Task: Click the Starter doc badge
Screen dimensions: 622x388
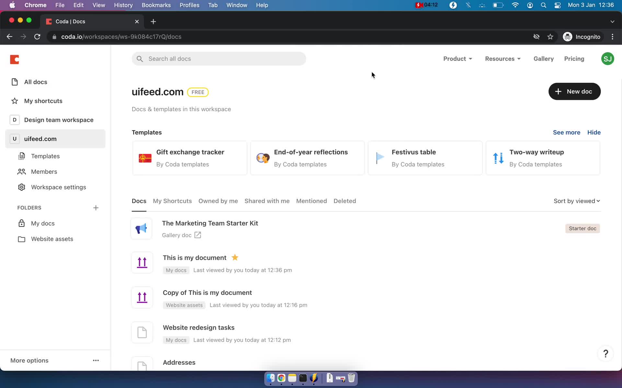Action: 582,229
